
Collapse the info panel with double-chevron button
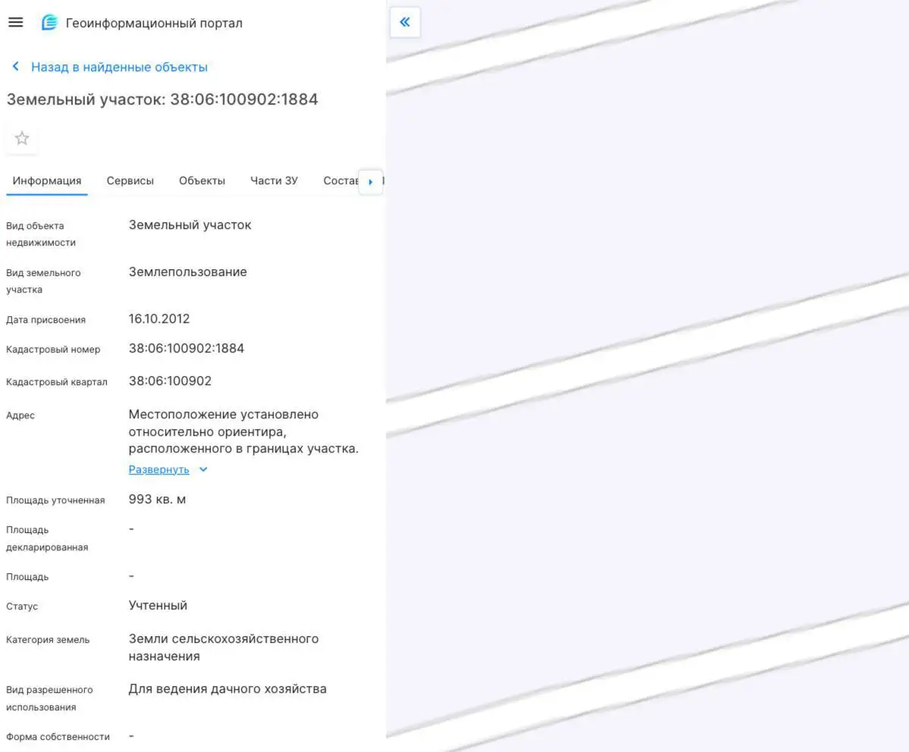(404, 23)
